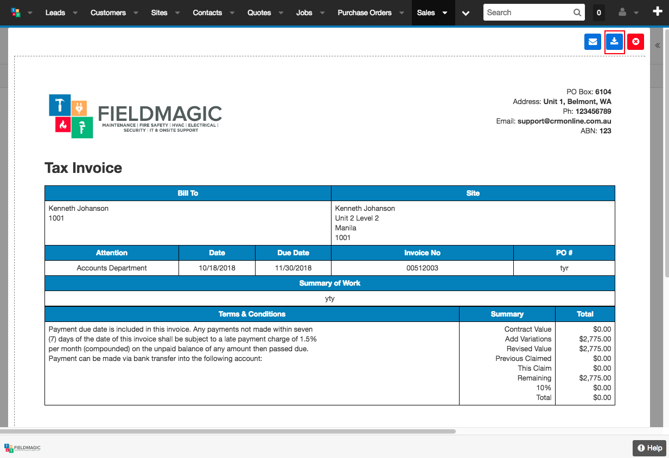The image size is (669, 458).
Task: Click the Bill To column header
Action: tap(188, 193)
